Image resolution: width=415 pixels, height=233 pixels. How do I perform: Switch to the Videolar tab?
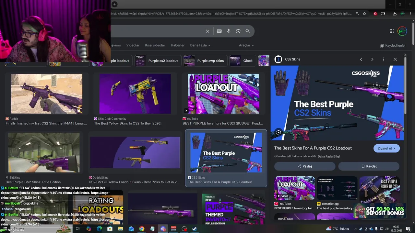(x=133, y=45)
